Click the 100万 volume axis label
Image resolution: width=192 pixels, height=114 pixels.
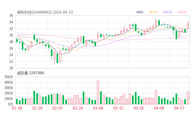(x=9, y=99)
